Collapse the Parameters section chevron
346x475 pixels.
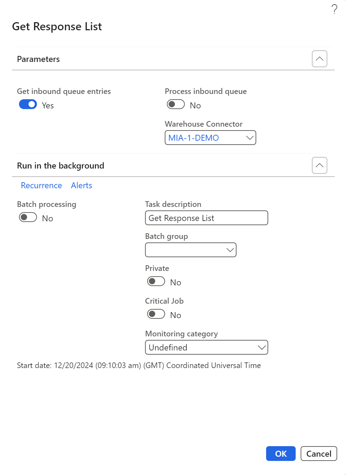click(x=319, y=59)
